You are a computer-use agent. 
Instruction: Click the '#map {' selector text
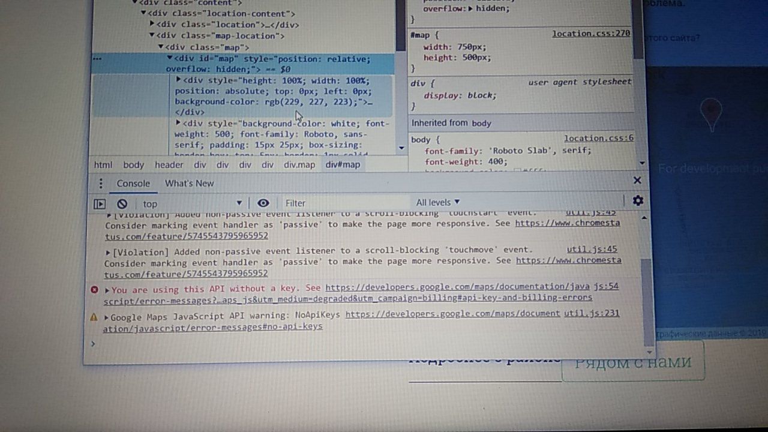[x=425, y=35]
